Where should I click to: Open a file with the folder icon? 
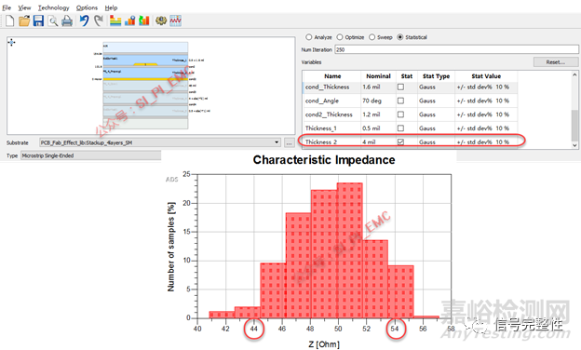pos(24,20)
